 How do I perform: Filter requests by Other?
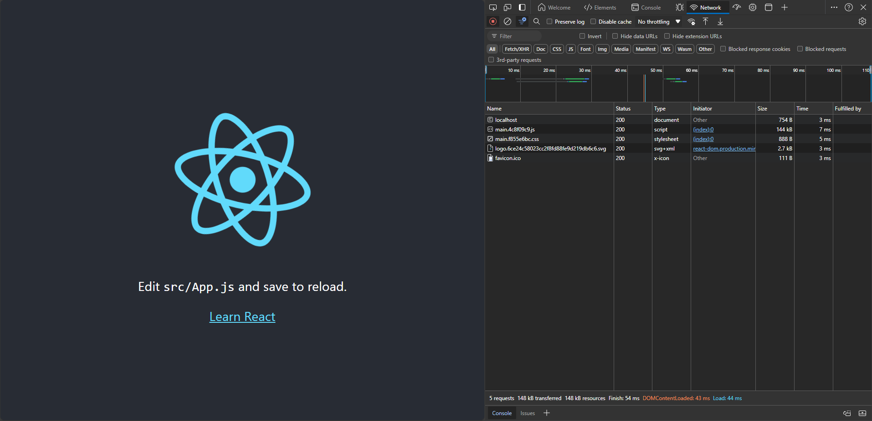(705, 49)
